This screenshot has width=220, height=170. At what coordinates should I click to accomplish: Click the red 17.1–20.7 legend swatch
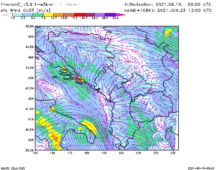pos(79,15)
